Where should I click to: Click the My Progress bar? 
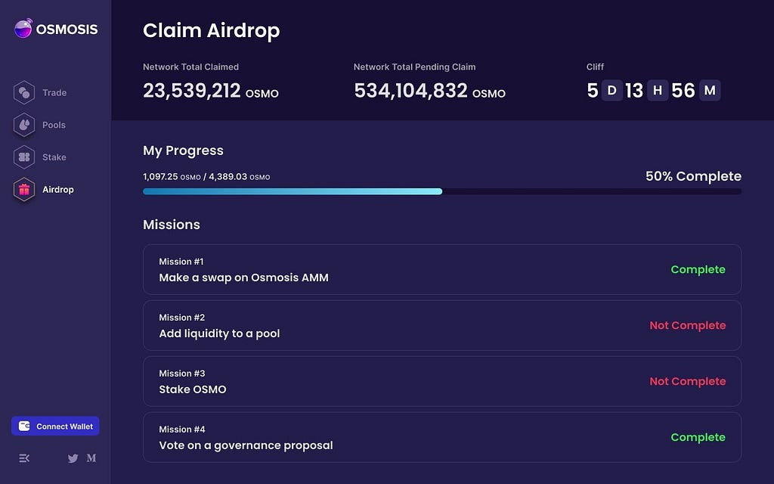click(x=441, y=191)
